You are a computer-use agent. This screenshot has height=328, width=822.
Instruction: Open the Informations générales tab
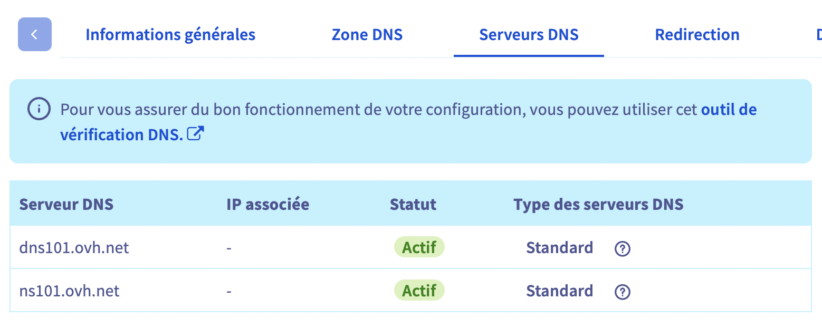pyautogui.click(x=170, y=35)
